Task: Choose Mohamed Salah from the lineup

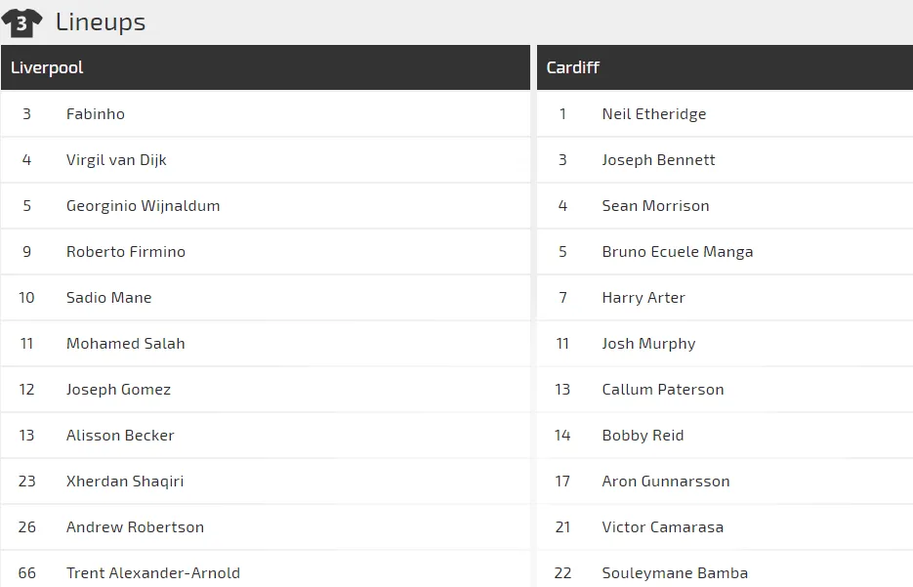Action: click(126, 344)
